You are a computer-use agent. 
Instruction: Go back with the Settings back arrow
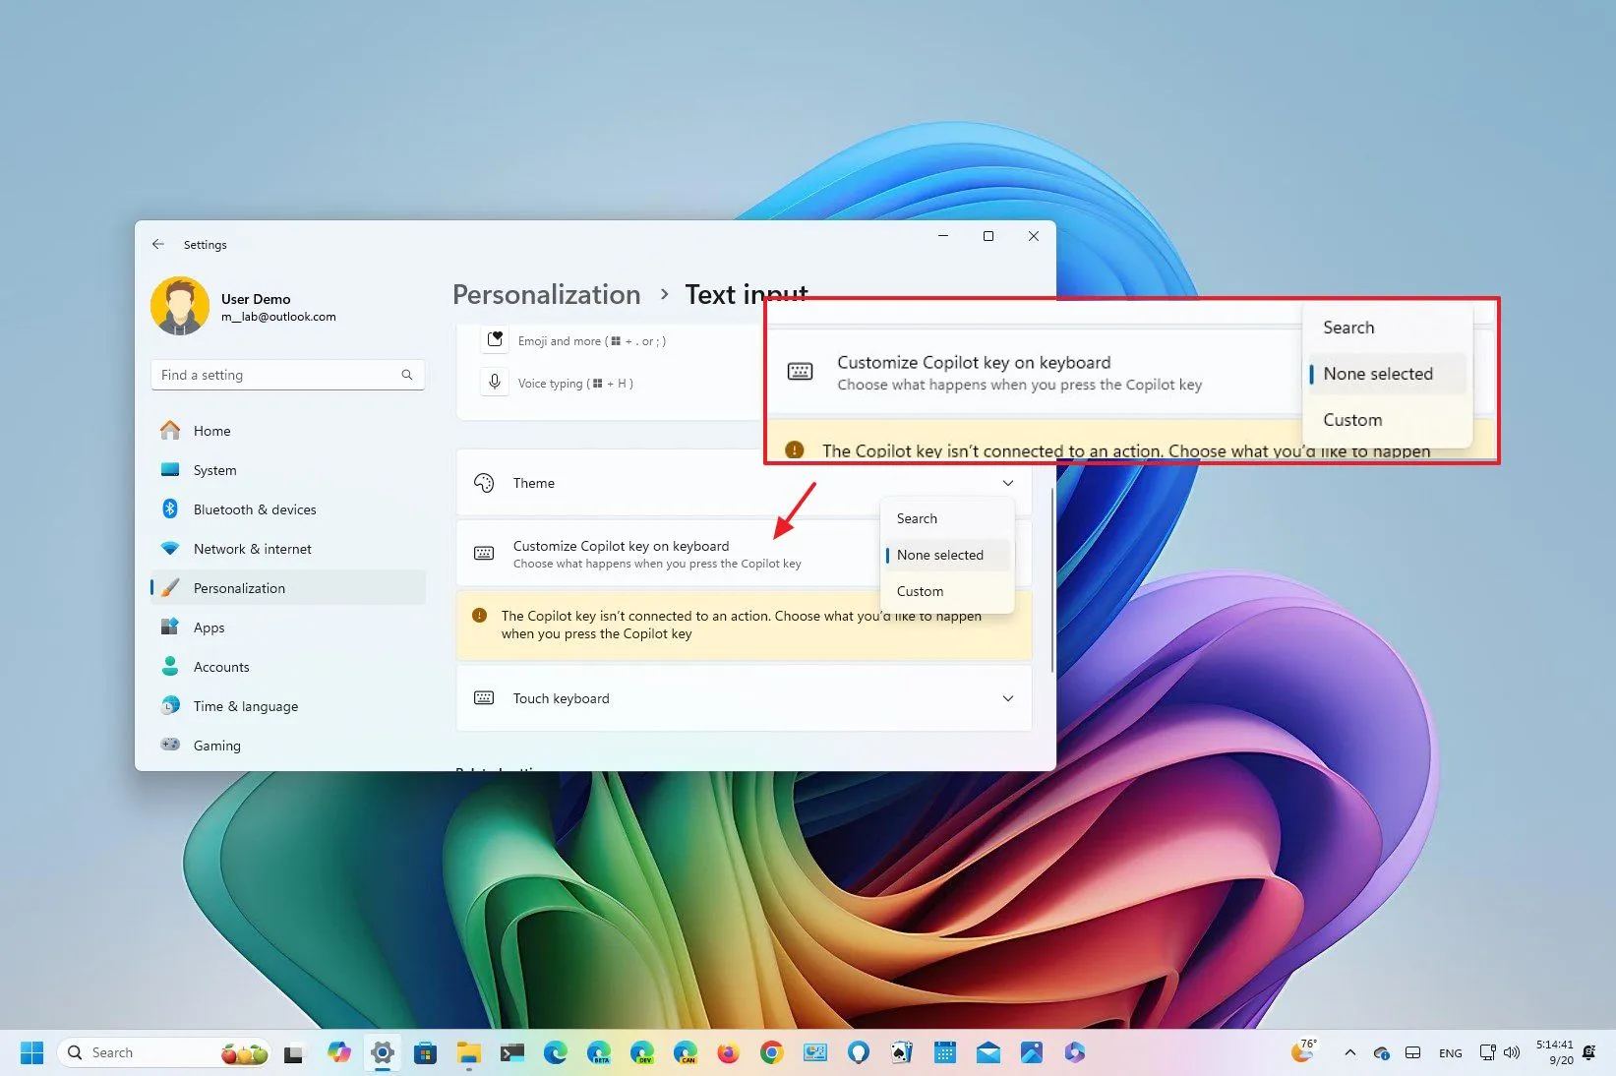pyautogui.click(x=158, y=244)
